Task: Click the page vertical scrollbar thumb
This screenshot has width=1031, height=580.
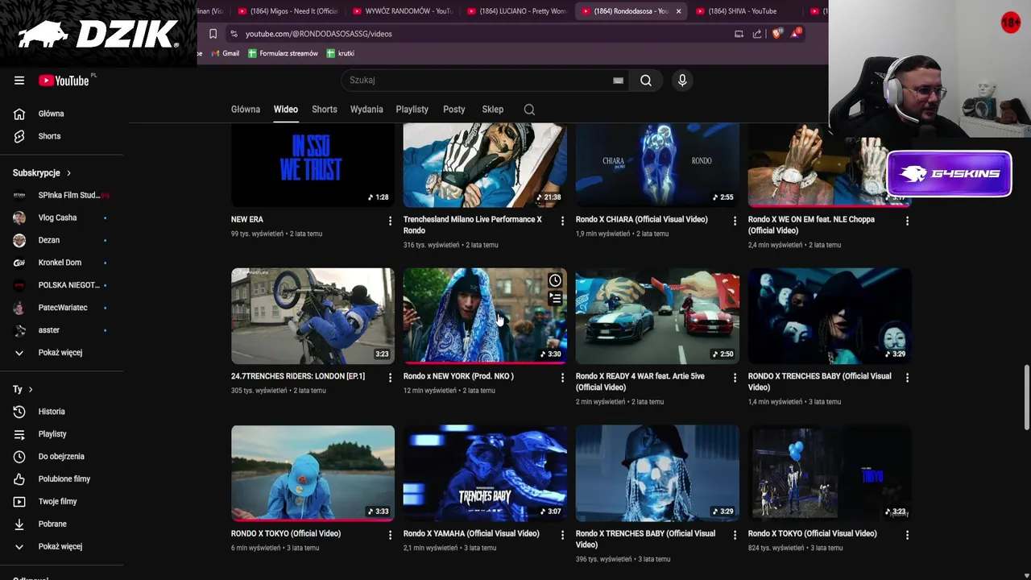Action: coord(1026,396)
